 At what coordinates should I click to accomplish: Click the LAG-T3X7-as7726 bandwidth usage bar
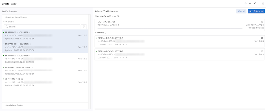pos(170,28)
